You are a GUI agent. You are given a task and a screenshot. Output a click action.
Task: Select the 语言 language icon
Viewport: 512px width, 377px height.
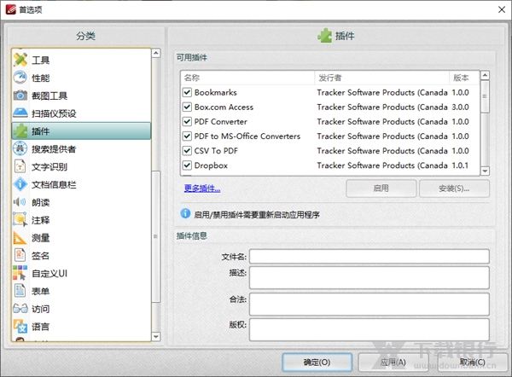20,326
